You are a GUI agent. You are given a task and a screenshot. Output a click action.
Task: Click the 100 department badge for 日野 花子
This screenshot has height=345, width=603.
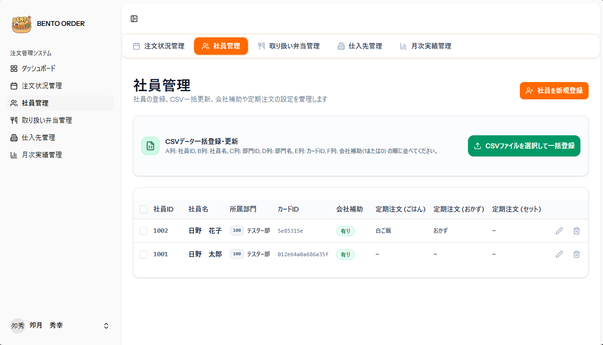click(x=237, y=231)
